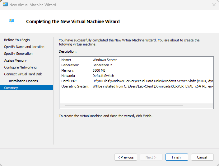Click the Network Default Switch entry
219x166 pixels.
pyautogui.click(x=103, y=76)
